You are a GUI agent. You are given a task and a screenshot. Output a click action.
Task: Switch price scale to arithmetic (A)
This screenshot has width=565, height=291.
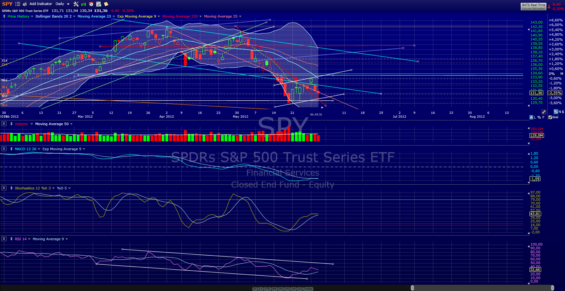coord(531,117)
